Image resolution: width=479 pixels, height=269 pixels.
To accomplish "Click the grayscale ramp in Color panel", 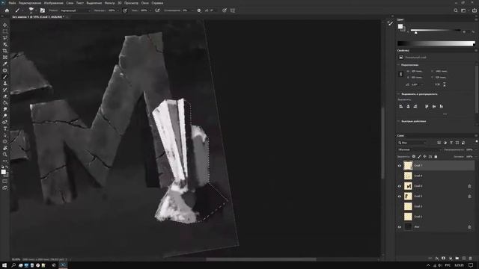I will (x=436, y=43).
